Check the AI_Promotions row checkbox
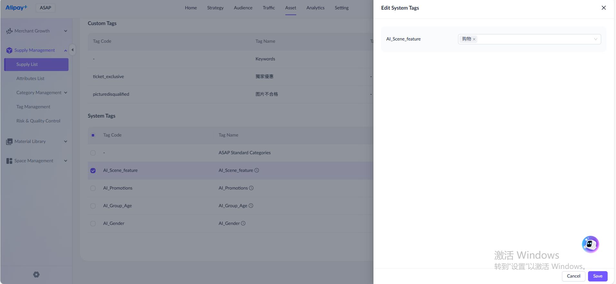 tap(93, 188)
